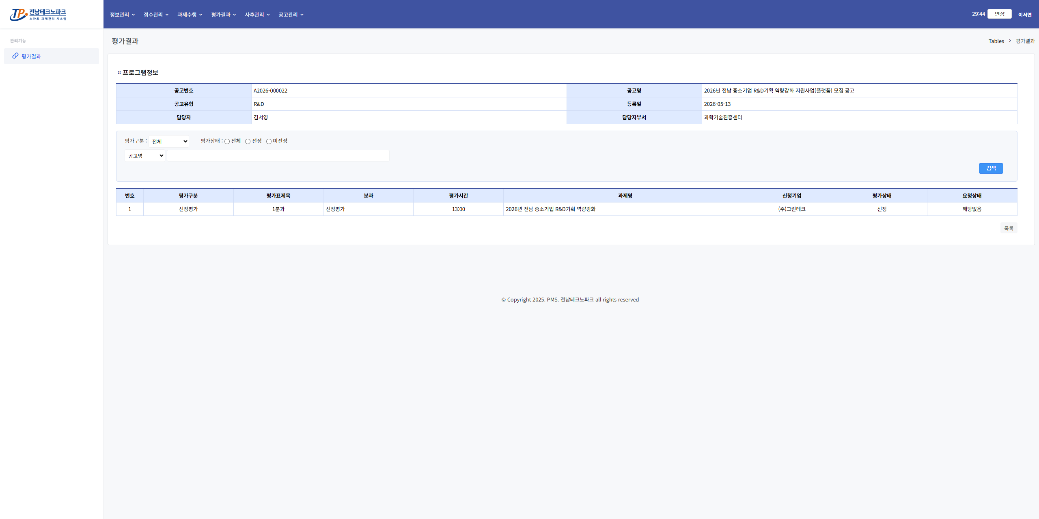Click the 과학기술진흥센터 department value
This screenshot has width=1039, height=519.
tap(723, 117)
